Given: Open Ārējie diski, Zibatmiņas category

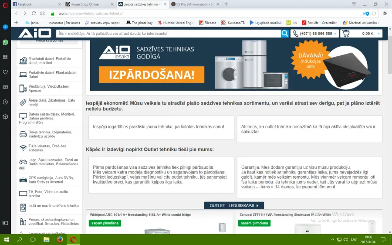Looking at the screenshot, I should point(49,102).
